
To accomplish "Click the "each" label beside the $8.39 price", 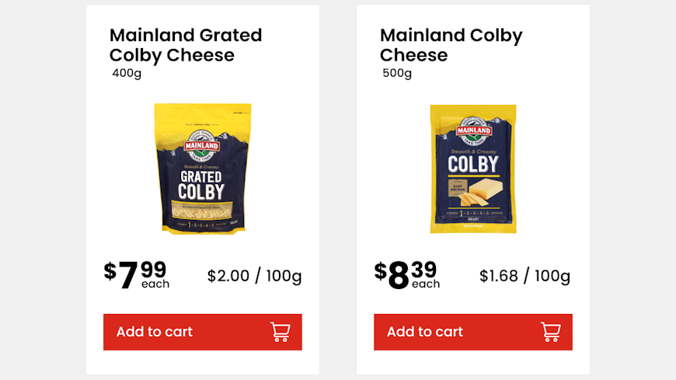I will 426,284.
